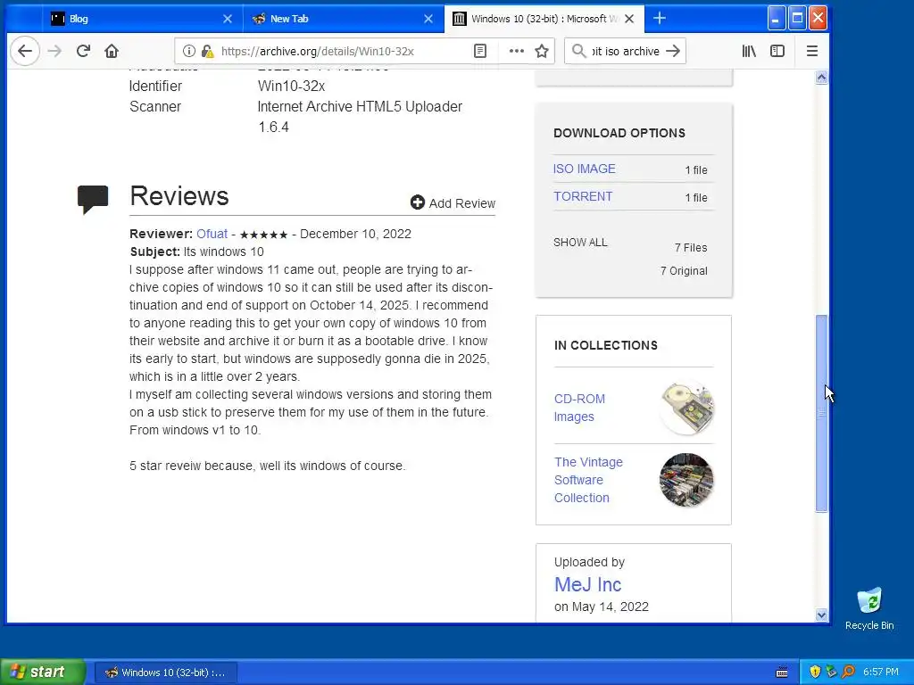Toggle reader view icon
This screenshot has height=685, width=914.
click(479, 51)
